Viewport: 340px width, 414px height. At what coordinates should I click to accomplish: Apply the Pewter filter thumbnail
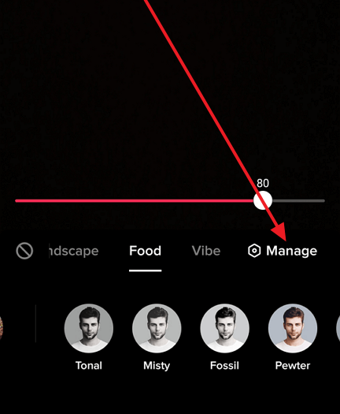pyautogui.click(x=293, y=328)
